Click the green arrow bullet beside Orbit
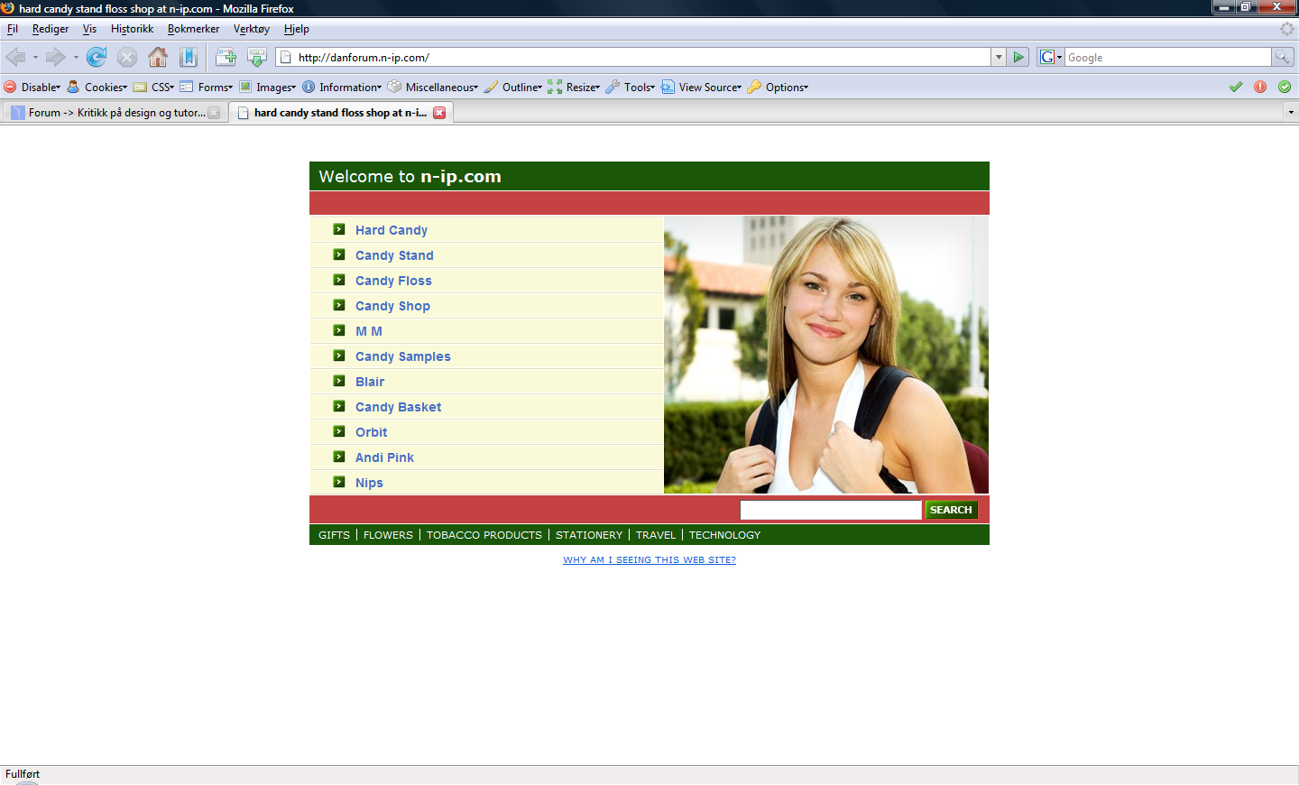The image size is (1299, 785). click(x=339, y=431)
